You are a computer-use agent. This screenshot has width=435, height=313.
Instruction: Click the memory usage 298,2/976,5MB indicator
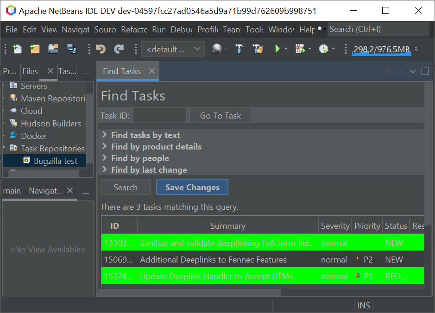pos(381,50)
